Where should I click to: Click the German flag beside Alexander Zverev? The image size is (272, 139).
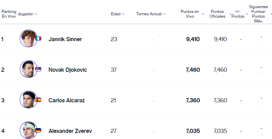38,131
